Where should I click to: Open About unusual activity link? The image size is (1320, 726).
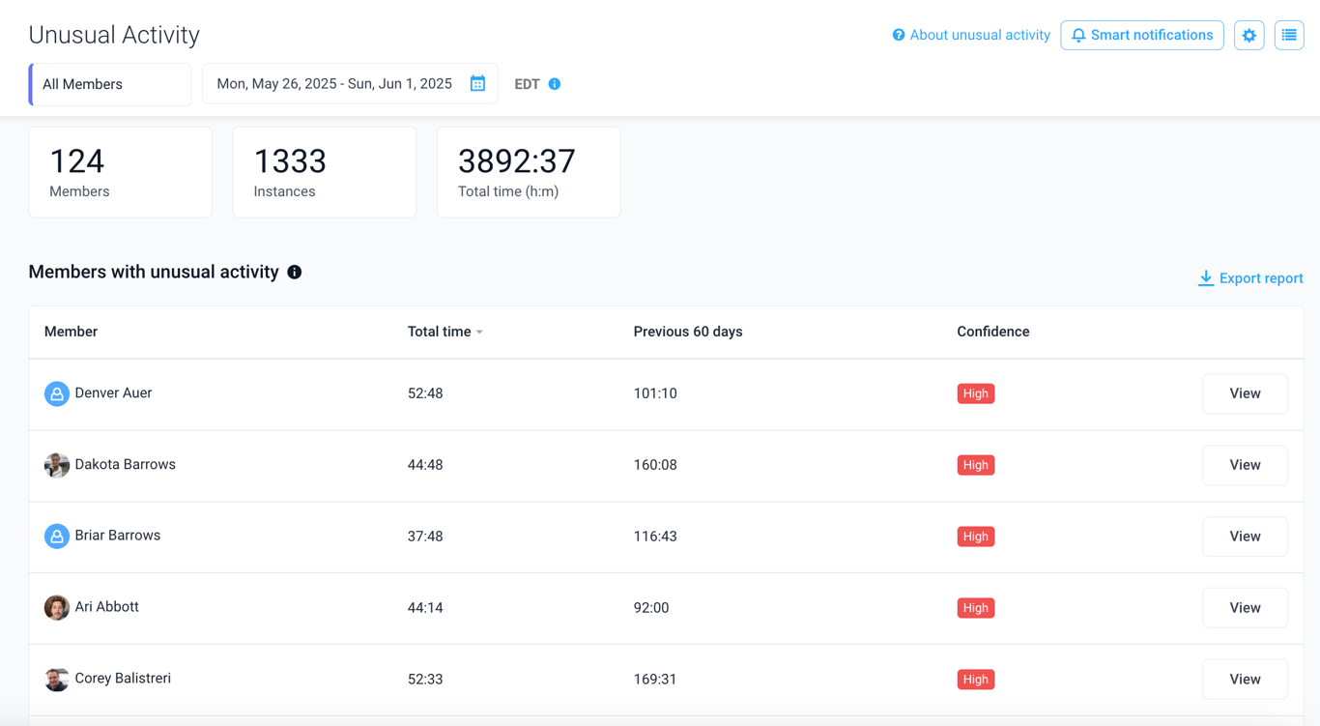[x=980, y=36]
